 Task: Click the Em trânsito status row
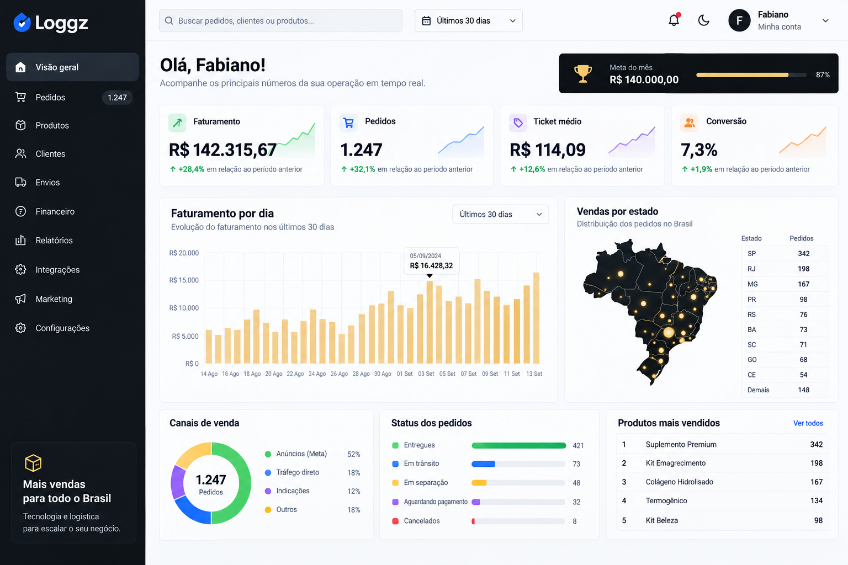(x=487, y=464)
